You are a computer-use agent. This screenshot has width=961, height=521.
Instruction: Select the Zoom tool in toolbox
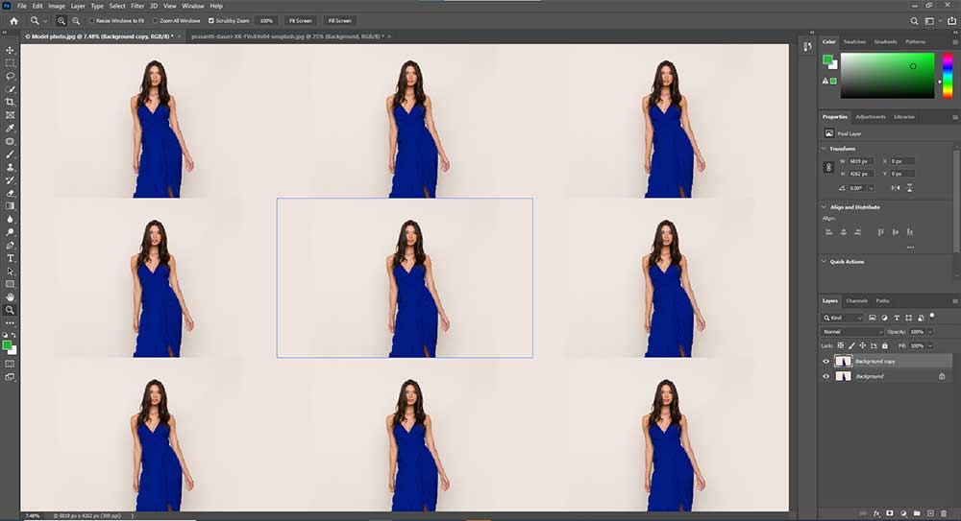coord(10,311)
